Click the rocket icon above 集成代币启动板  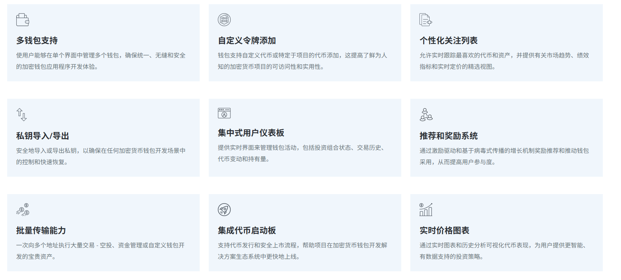pyautogui.click(x=224, y=210)
